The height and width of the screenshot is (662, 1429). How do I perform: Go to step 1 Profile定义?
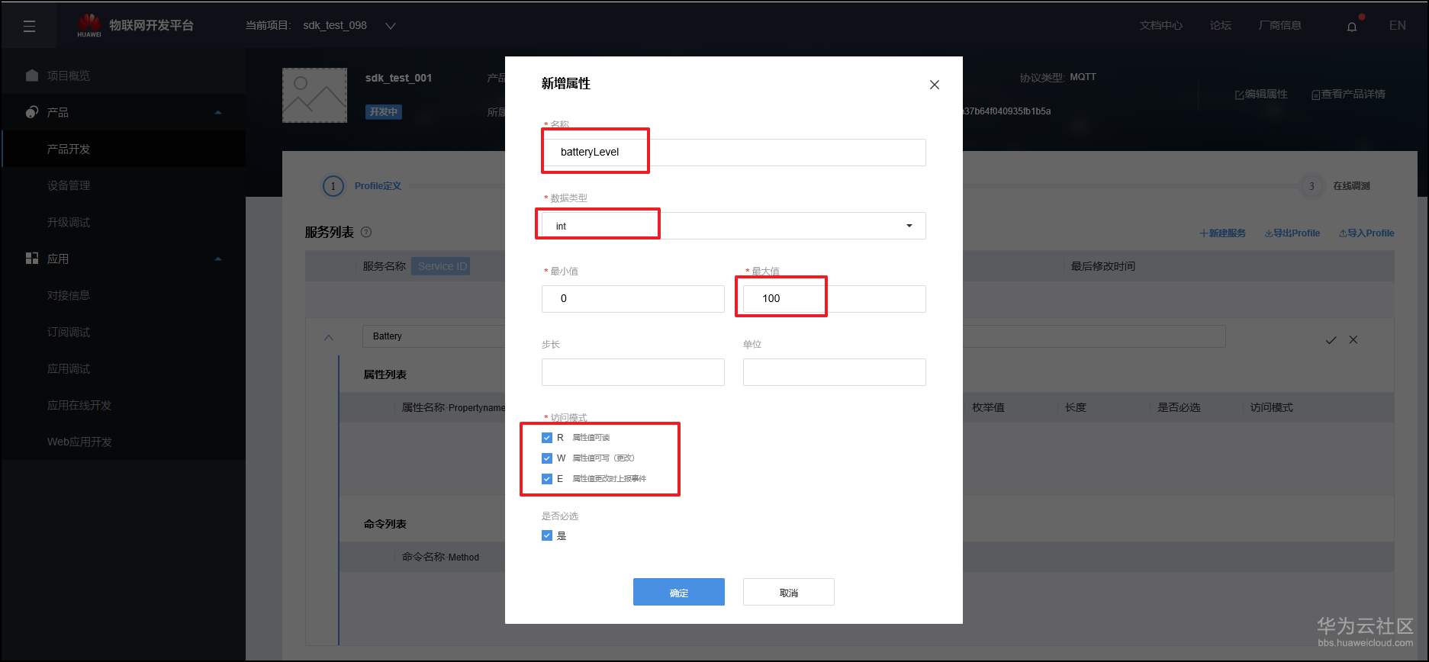(362, 186)
